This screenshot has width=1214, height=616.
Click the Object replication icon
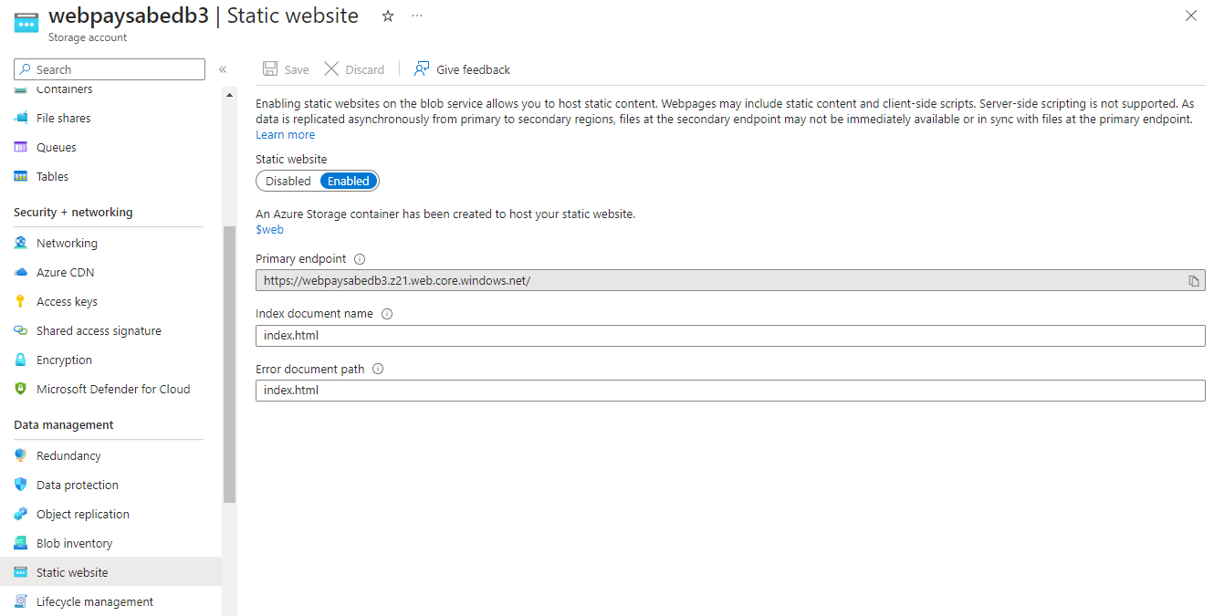[x=21, y=514]
